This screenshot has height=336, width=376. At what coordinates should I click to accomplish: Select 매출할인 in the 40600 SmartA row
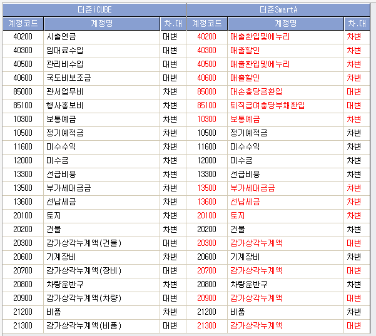coord(285,78)
